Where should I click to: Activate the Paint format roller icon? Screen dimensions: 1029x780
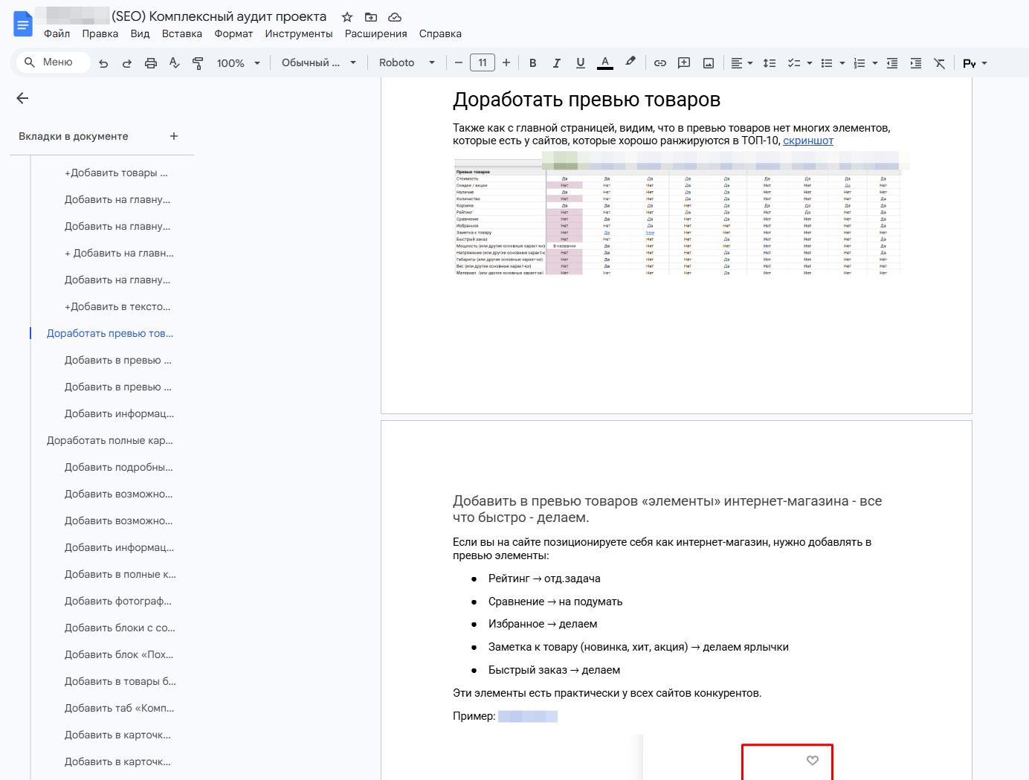click(198, 63)
